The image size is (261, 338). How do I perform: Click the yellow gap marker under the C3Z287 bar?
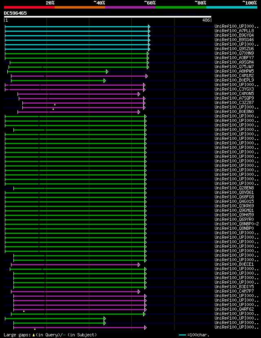tap(55, 105)
